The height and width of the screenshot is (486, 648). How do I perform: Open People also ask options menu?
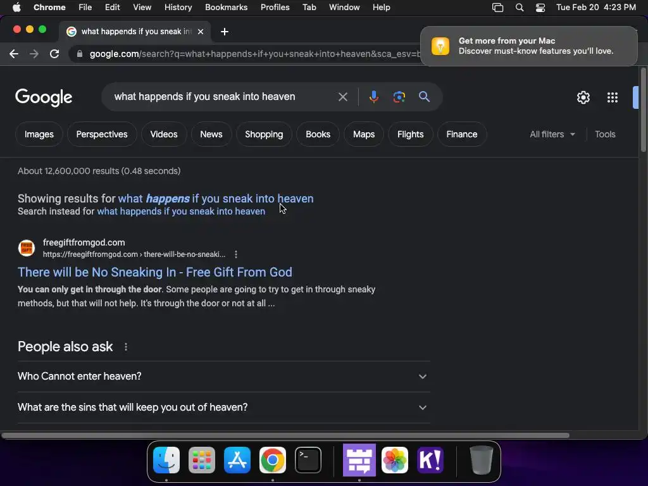[x=126, y=347]
